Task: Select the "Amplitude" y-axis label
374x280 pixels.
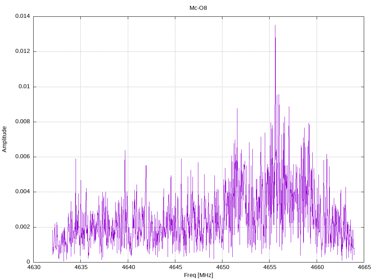Action: 4,139
